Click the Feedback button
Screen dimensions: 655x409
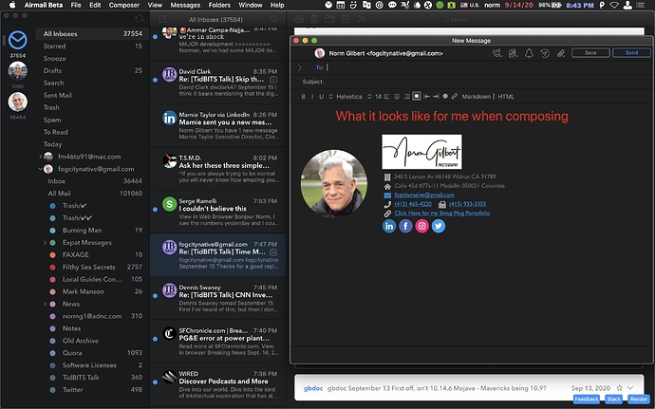587,400
